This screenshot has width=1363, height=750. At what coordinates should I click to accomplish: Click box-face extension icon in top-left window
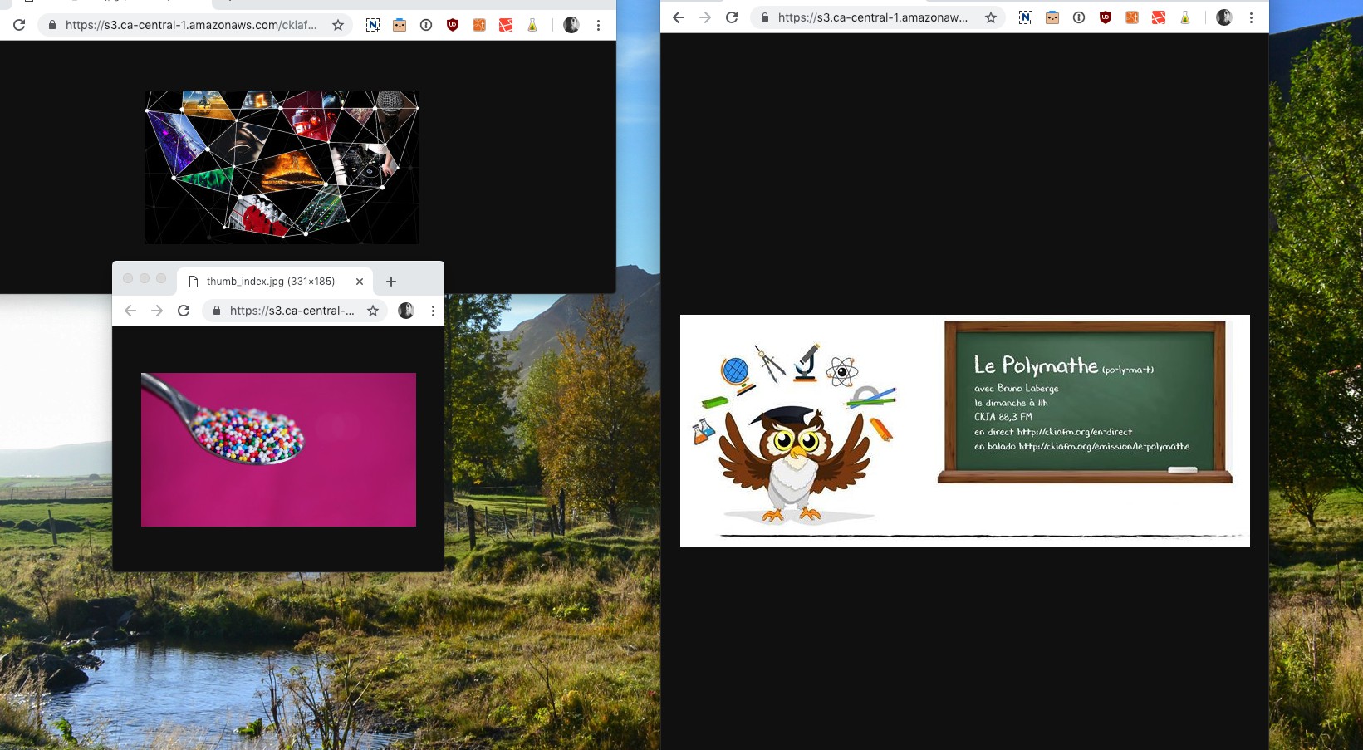(x=400, y=25)
